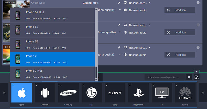Open subtitle dropdown in third file row
207x109 pixels.
coord(150,47)
